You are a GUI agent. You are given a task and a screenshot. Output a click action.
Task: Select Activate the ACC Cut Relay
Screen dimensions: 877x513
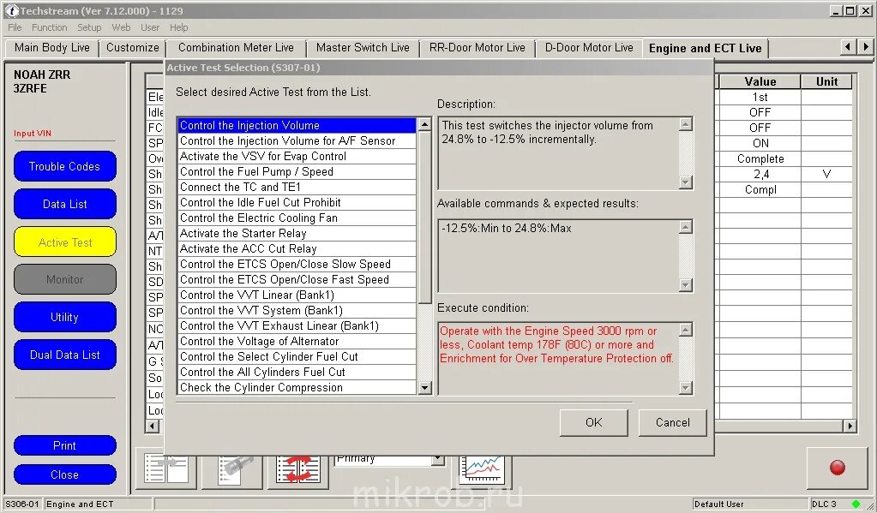(x=297, y=248)
